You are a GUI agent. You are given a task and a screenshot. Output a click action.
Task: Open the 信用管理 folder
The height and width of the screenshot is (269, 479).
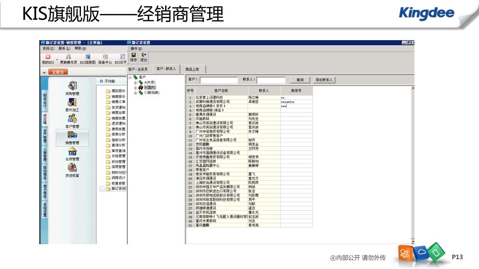[x=116, y=167]
